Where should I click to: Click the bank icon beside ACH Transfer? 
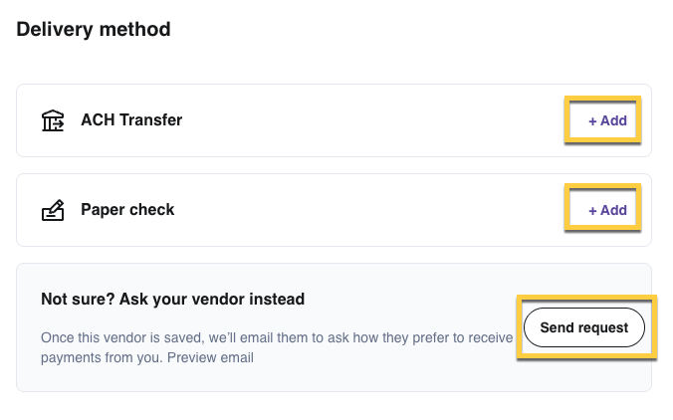pos(52,120)
